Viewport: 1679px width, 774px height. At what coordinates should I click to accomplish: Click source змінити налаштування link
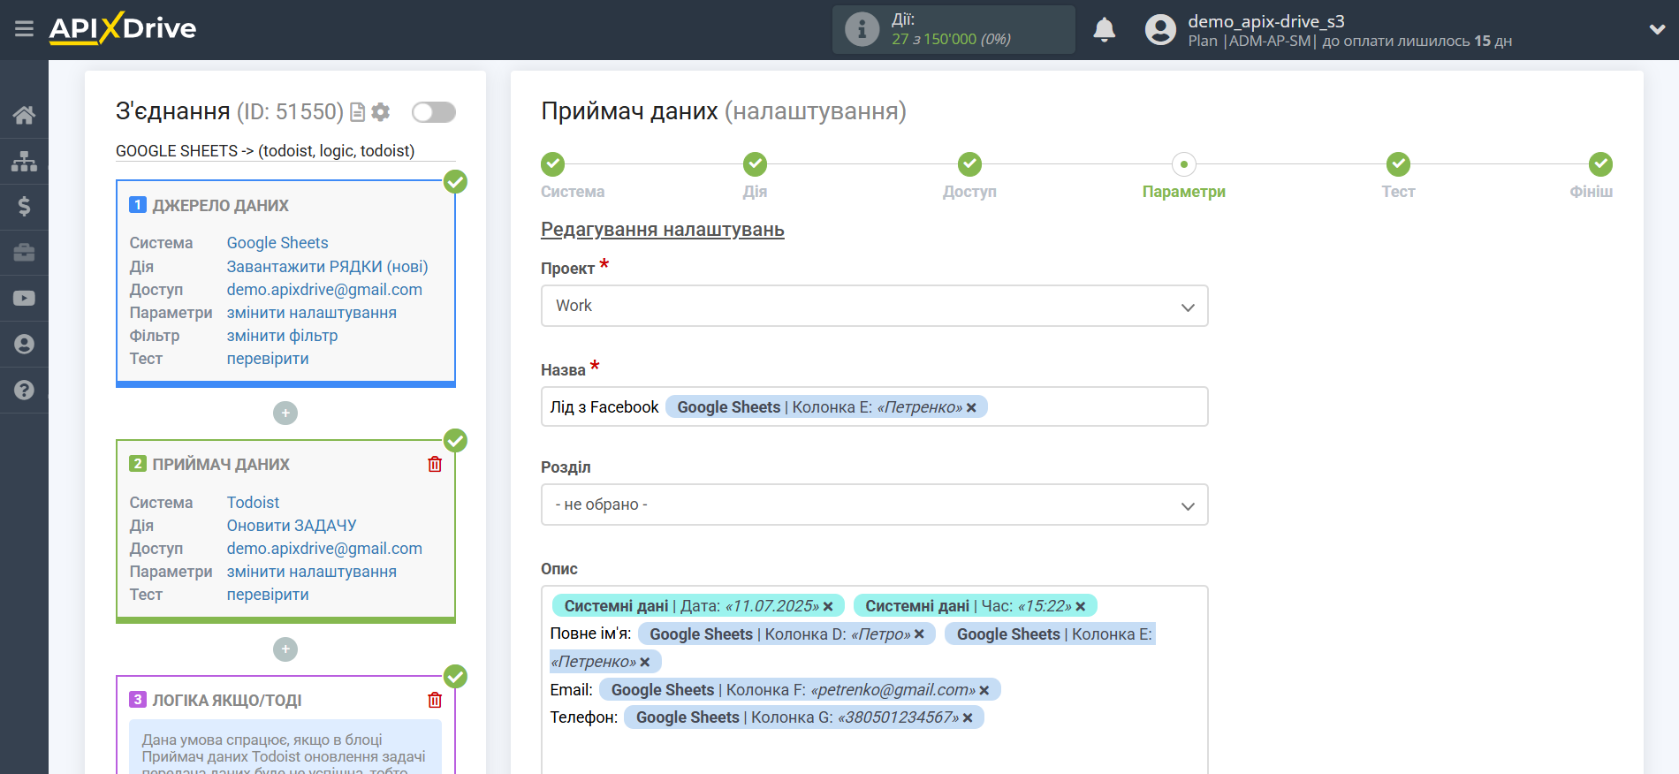point(312,313)
